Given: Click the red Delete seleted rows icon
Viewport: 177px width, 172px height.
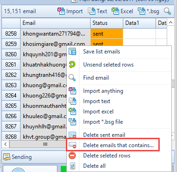Looking at the screenshot, I should (x=72, y=156).
